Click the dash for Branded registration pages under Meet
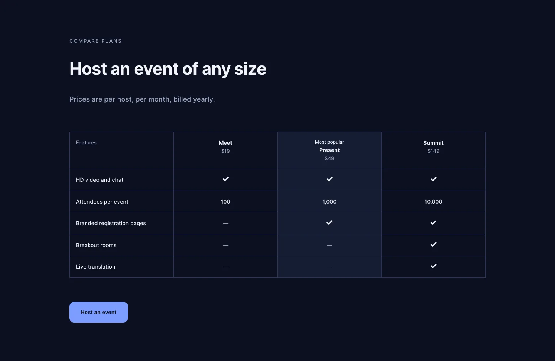Image resolution: width=555 pixels, height=361 pixels. point(225,224)
